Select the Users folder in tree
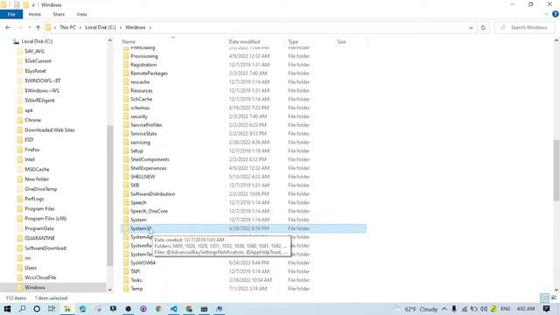This screenshot has width=560, height=315. pyautogui.click(x=31, y=268)
